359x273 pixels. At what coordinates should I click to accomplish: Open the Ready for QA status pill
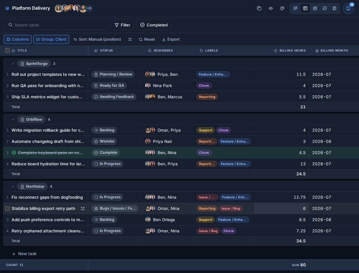click(x=109, y=86)
